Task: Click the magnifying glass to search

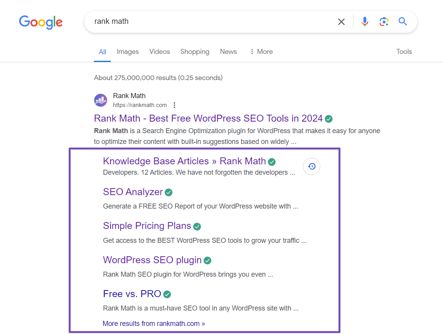Action: [402, 22]
